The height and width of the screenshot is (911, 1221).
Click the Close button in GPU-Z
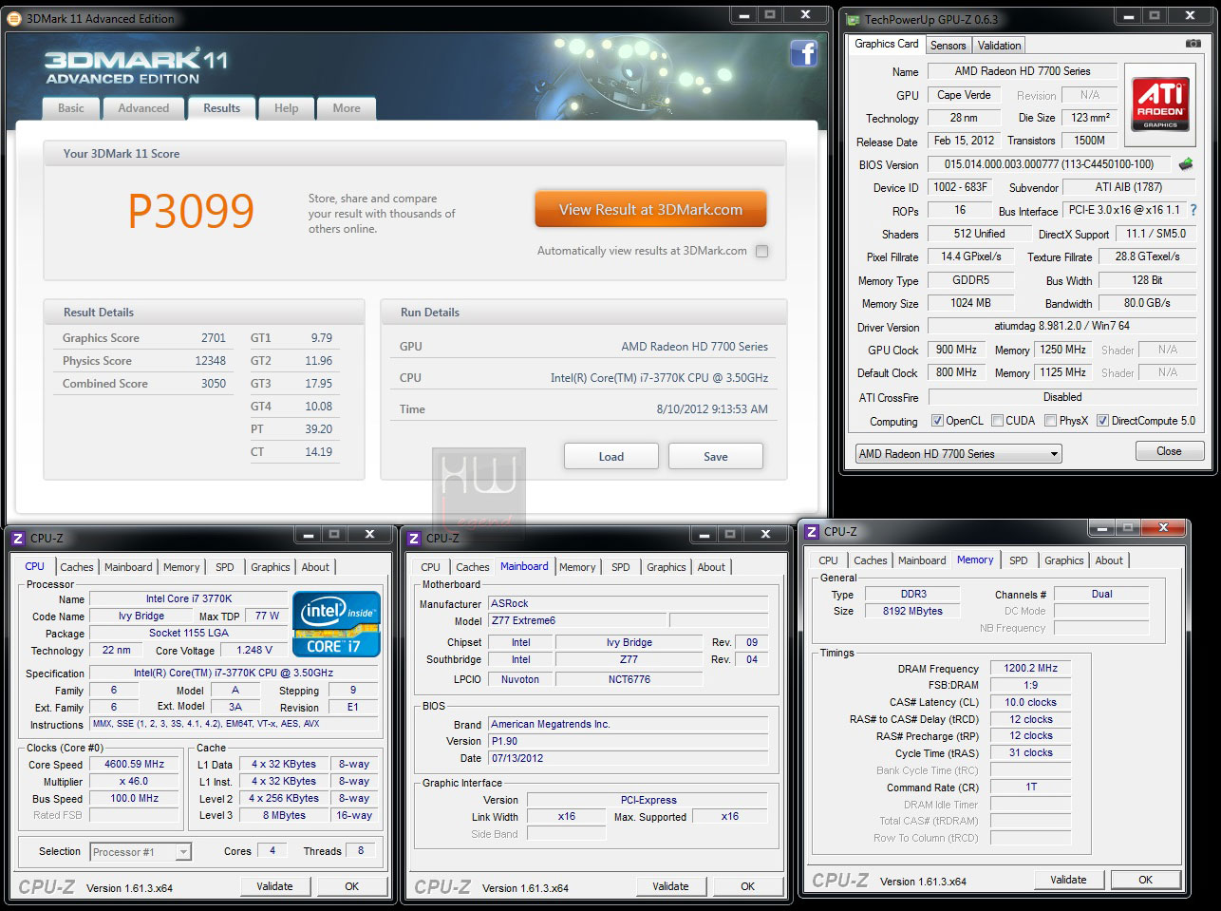(x=1169, y=451)
